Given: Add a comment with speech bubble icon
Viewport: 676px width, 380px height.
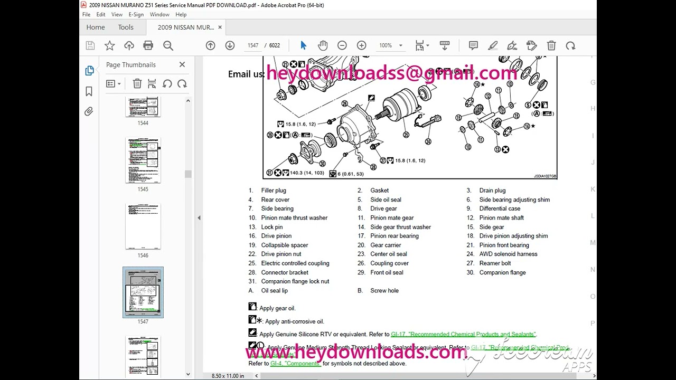Looking at the screenshot, I should 473,46.
